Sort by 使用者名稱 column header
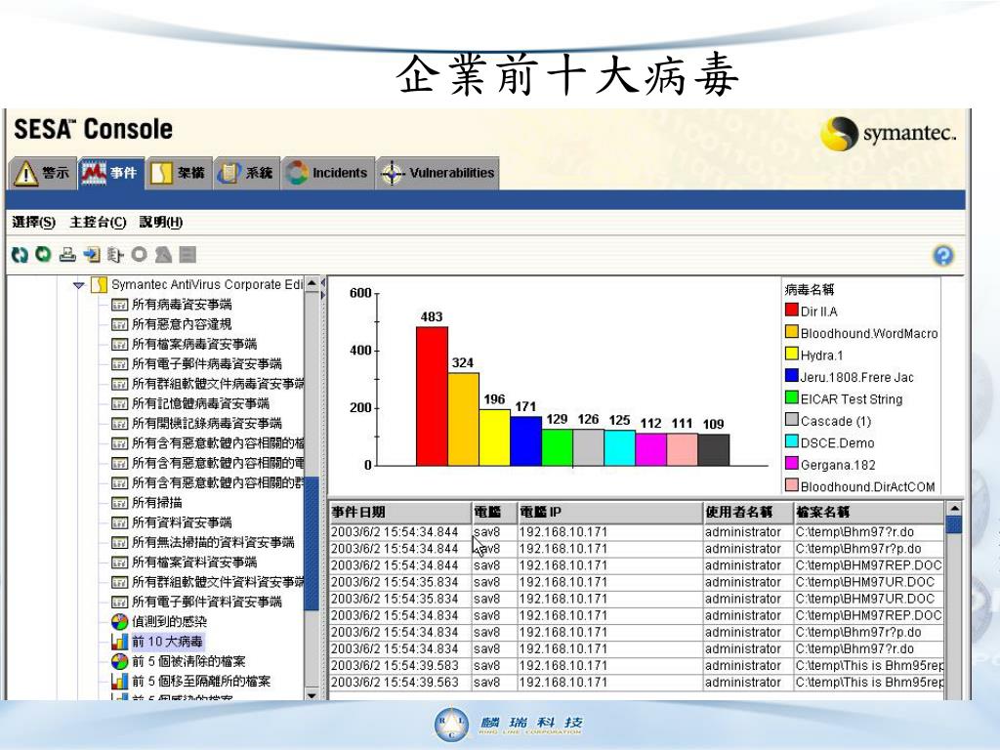Image resolution: width=1000 pixels, height=750 pixels. [748, 512]
